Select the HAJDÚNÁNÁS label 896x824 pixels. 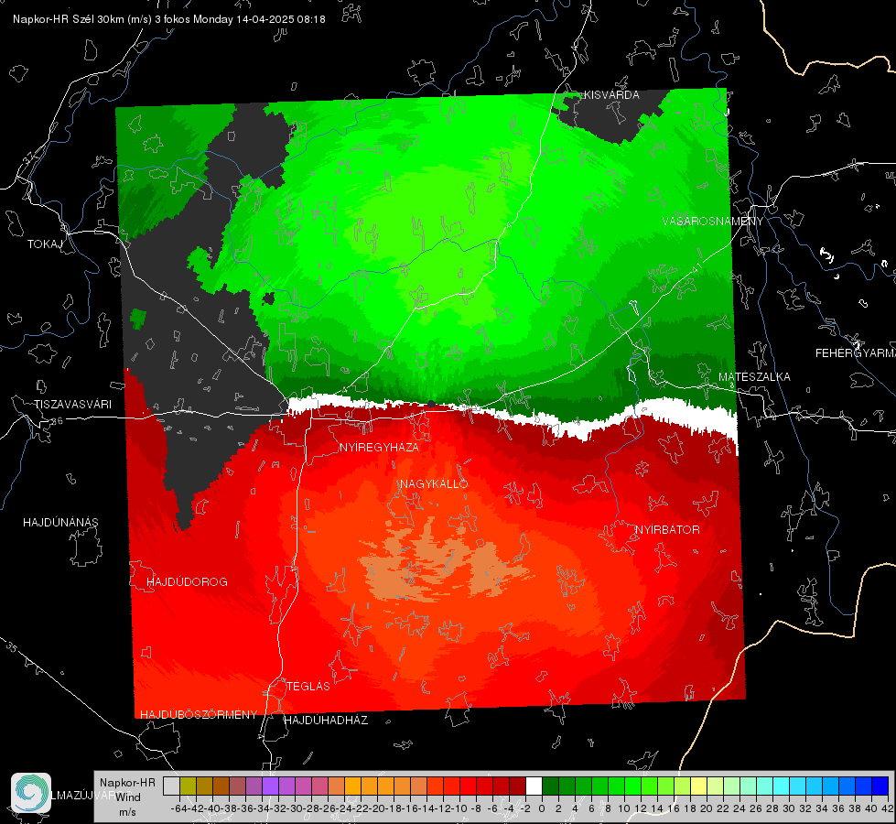coord(60,523)
